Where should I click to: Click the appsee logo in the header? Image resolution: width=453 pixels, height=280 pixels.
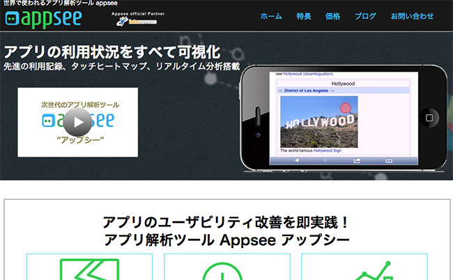point(44,19)
